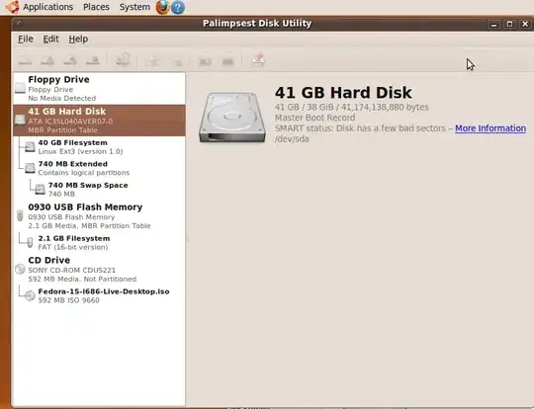Click the Check filesystem toolbar icon
Screen dimensions: 534x409
123,60
